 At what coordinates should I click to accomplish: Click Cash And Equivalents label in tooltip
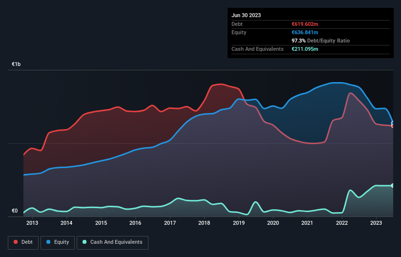pos(257,49)
